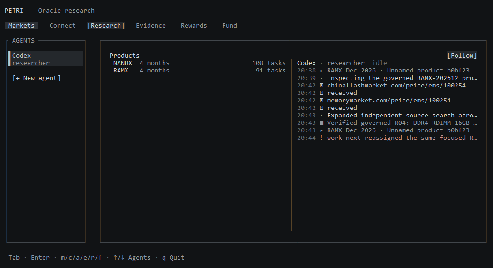Viewport: 493px width, 268px height.
Task: Click the m/c/a/e/r/f shortcut hint
Action: point(82,258)
